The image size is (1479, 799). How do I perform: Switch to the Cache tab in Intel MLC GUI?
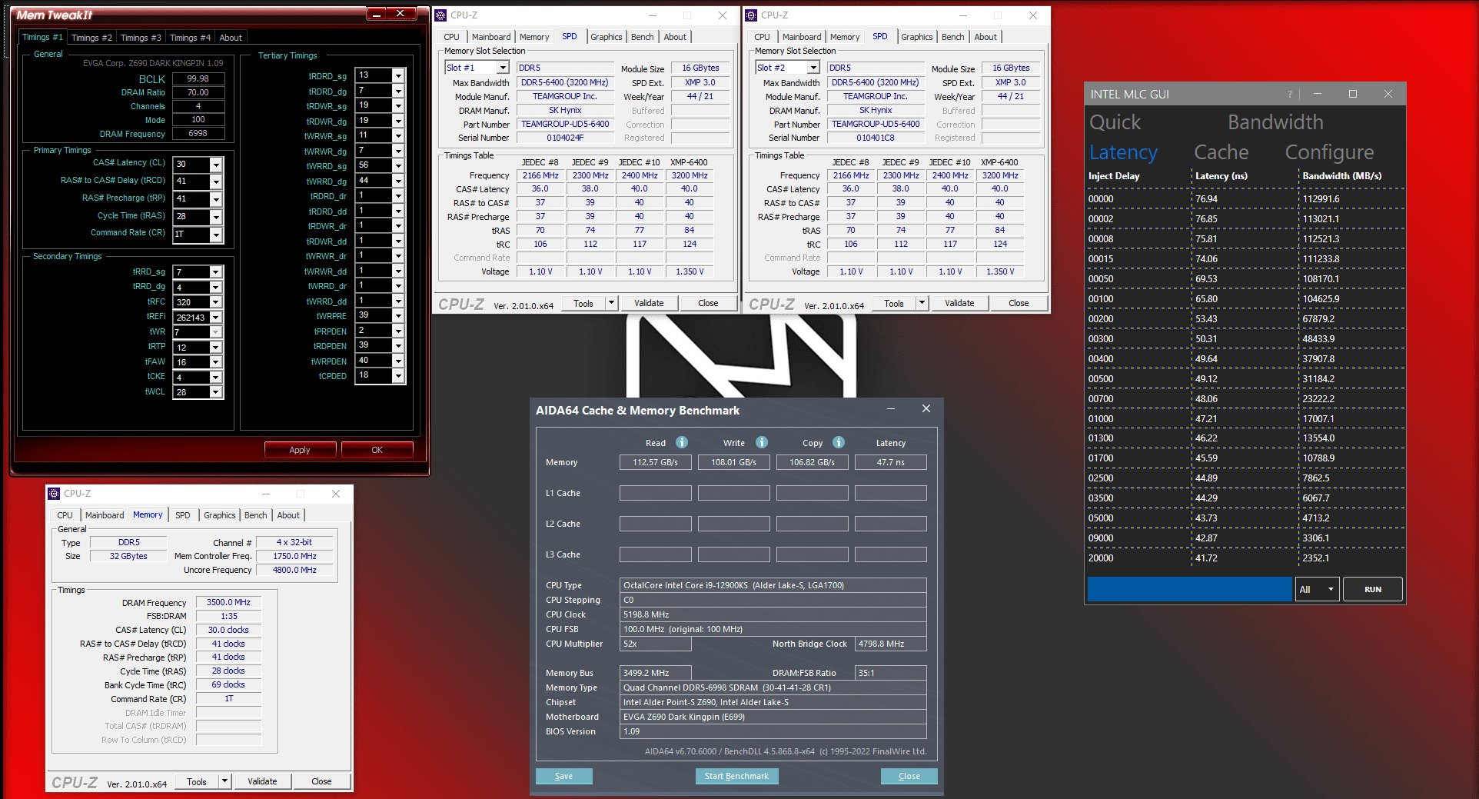coord(1221,152)
